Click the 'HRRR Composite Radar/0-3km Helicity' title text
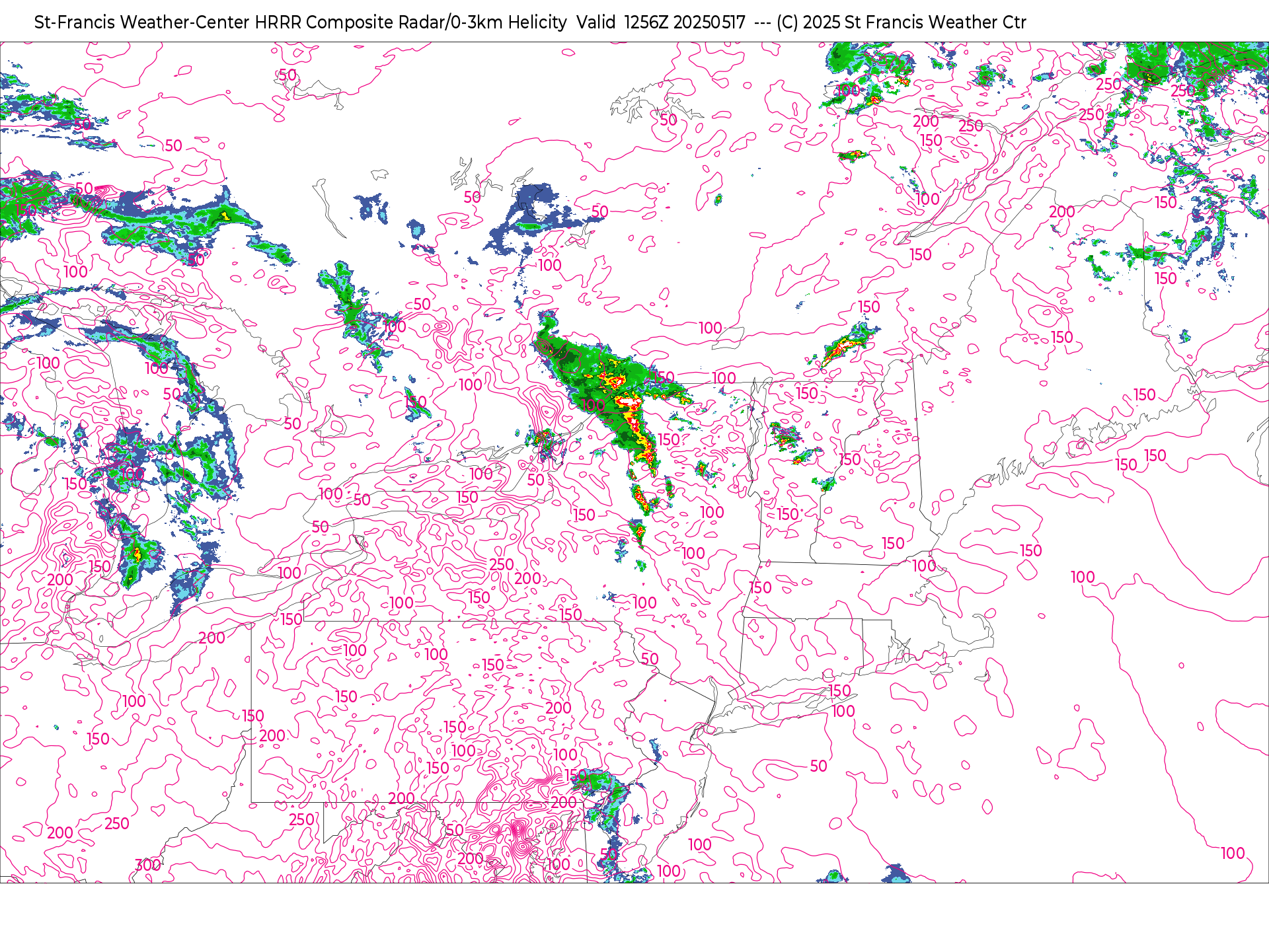This screenshot has width=1269, height=925. (x=410, y=22)
